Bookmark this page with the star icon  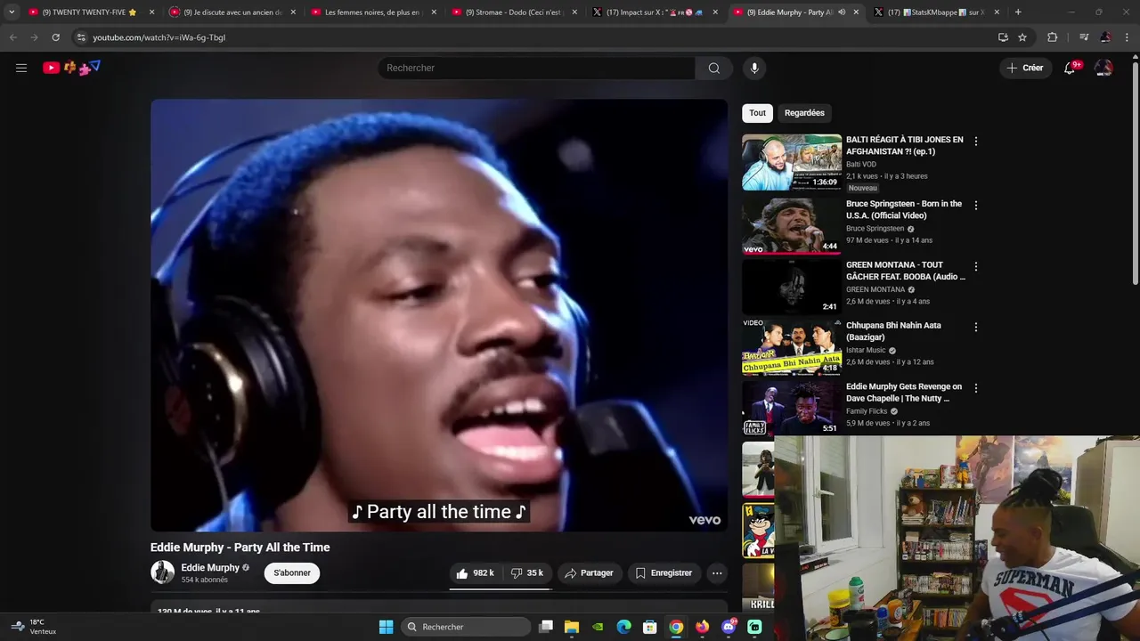[1022, 37]
